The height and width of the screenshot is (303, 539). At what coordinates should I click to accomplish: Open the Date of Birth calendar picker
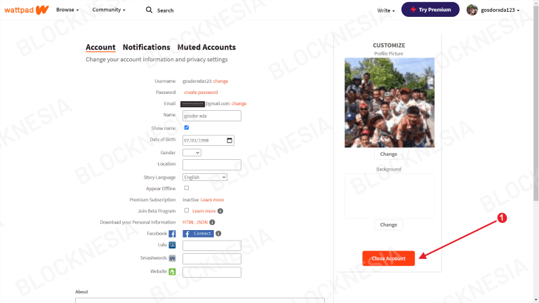229,140
